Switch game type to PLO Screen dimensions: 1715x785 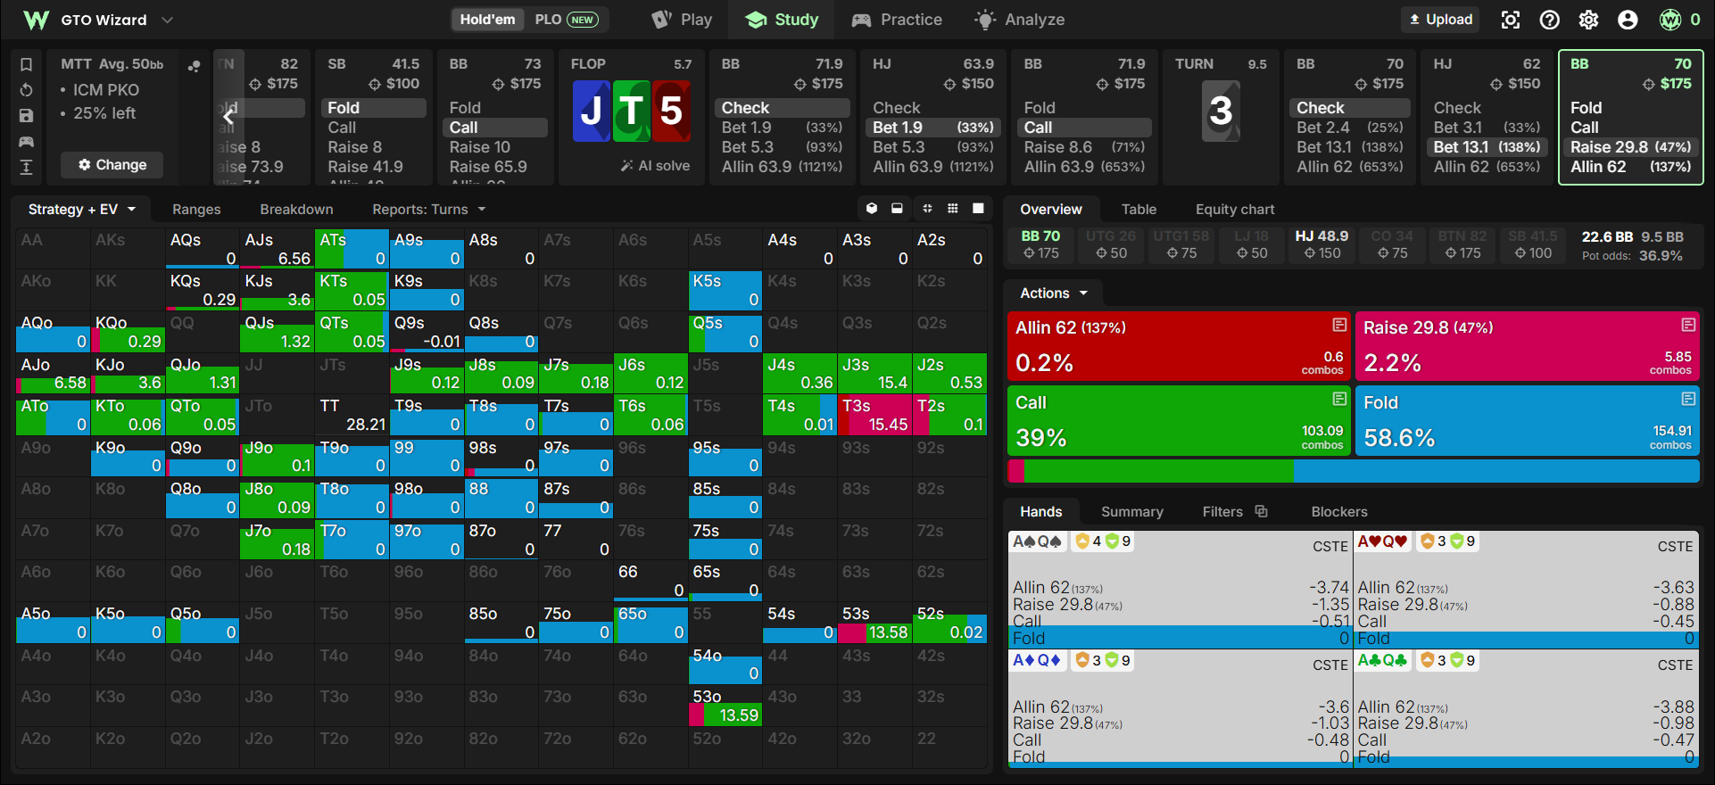(x=567, y=20)
